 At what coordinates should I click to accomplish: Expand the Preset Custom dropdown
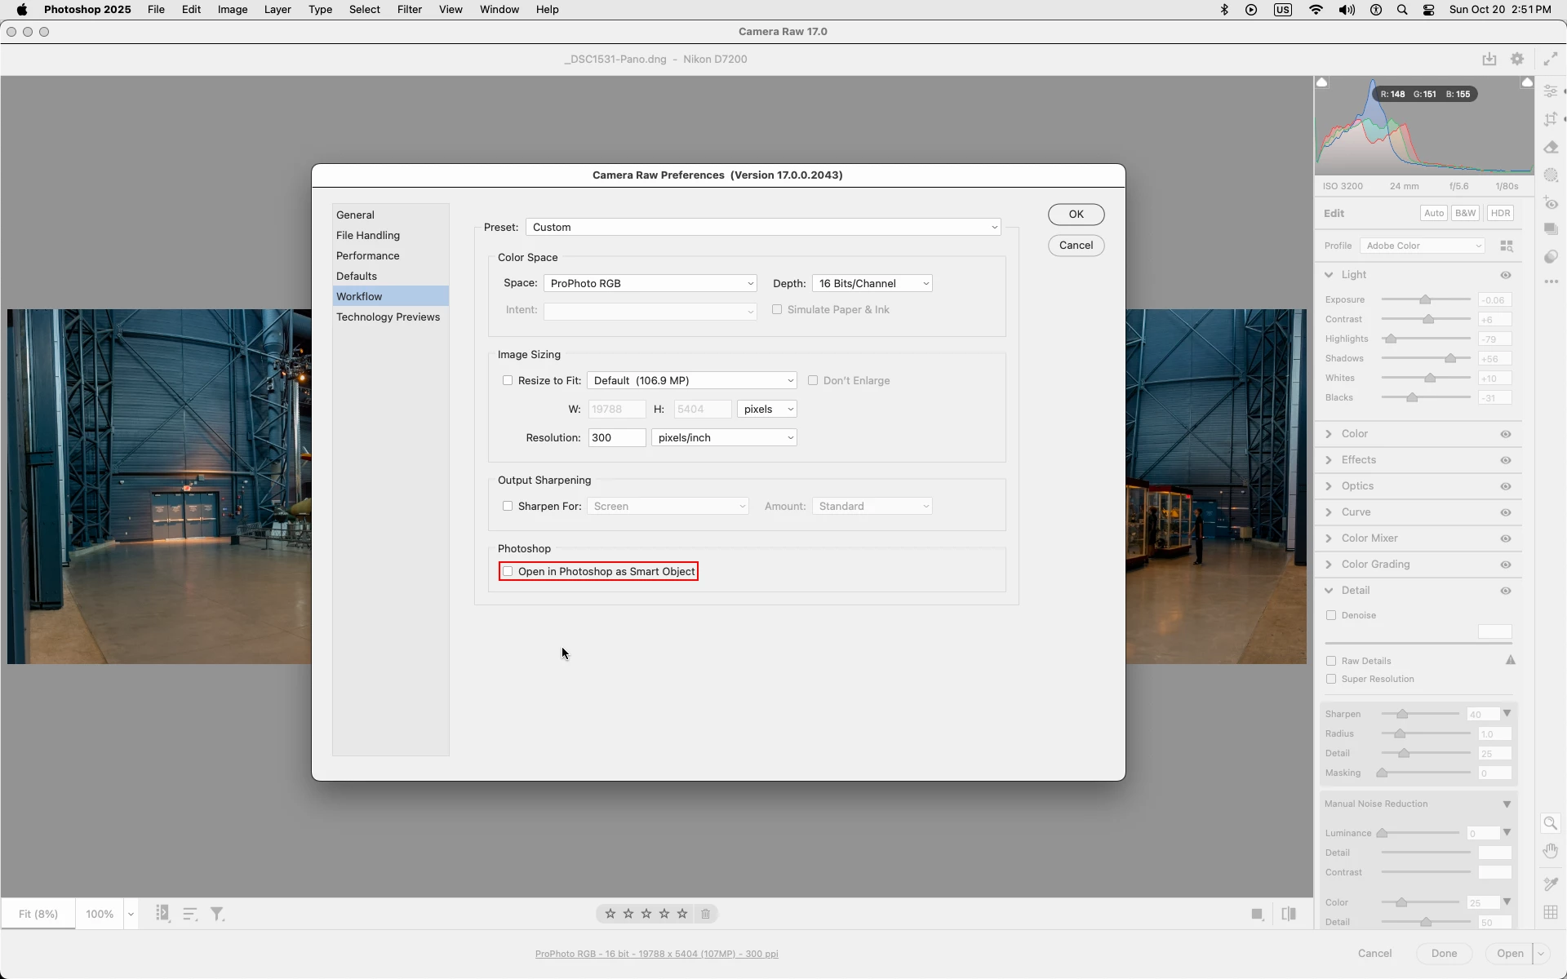click(x=763, y=227)
